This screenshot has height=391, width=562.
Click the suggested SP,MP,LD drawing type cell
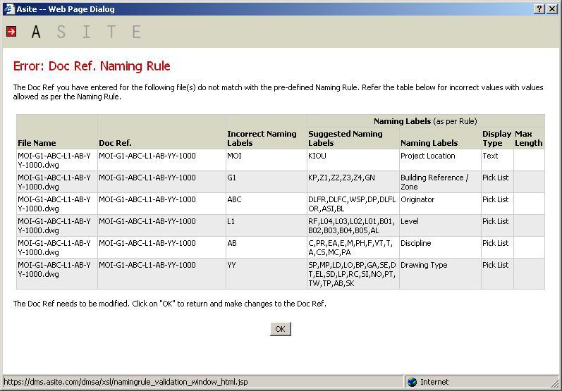352,274
